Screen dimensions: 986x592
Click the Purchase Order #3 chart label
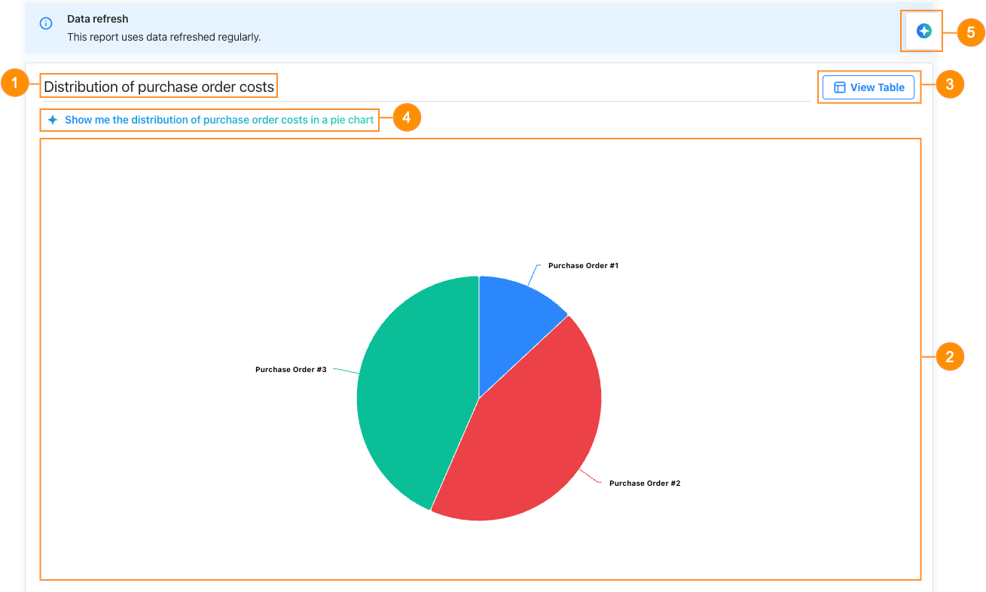pyautogui.click(x=291, y=370)
